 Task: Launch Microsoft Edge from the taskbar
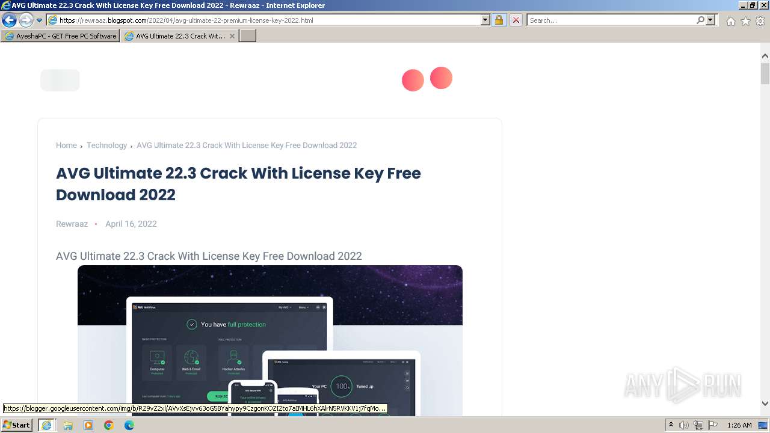click(x=129, y=425)
